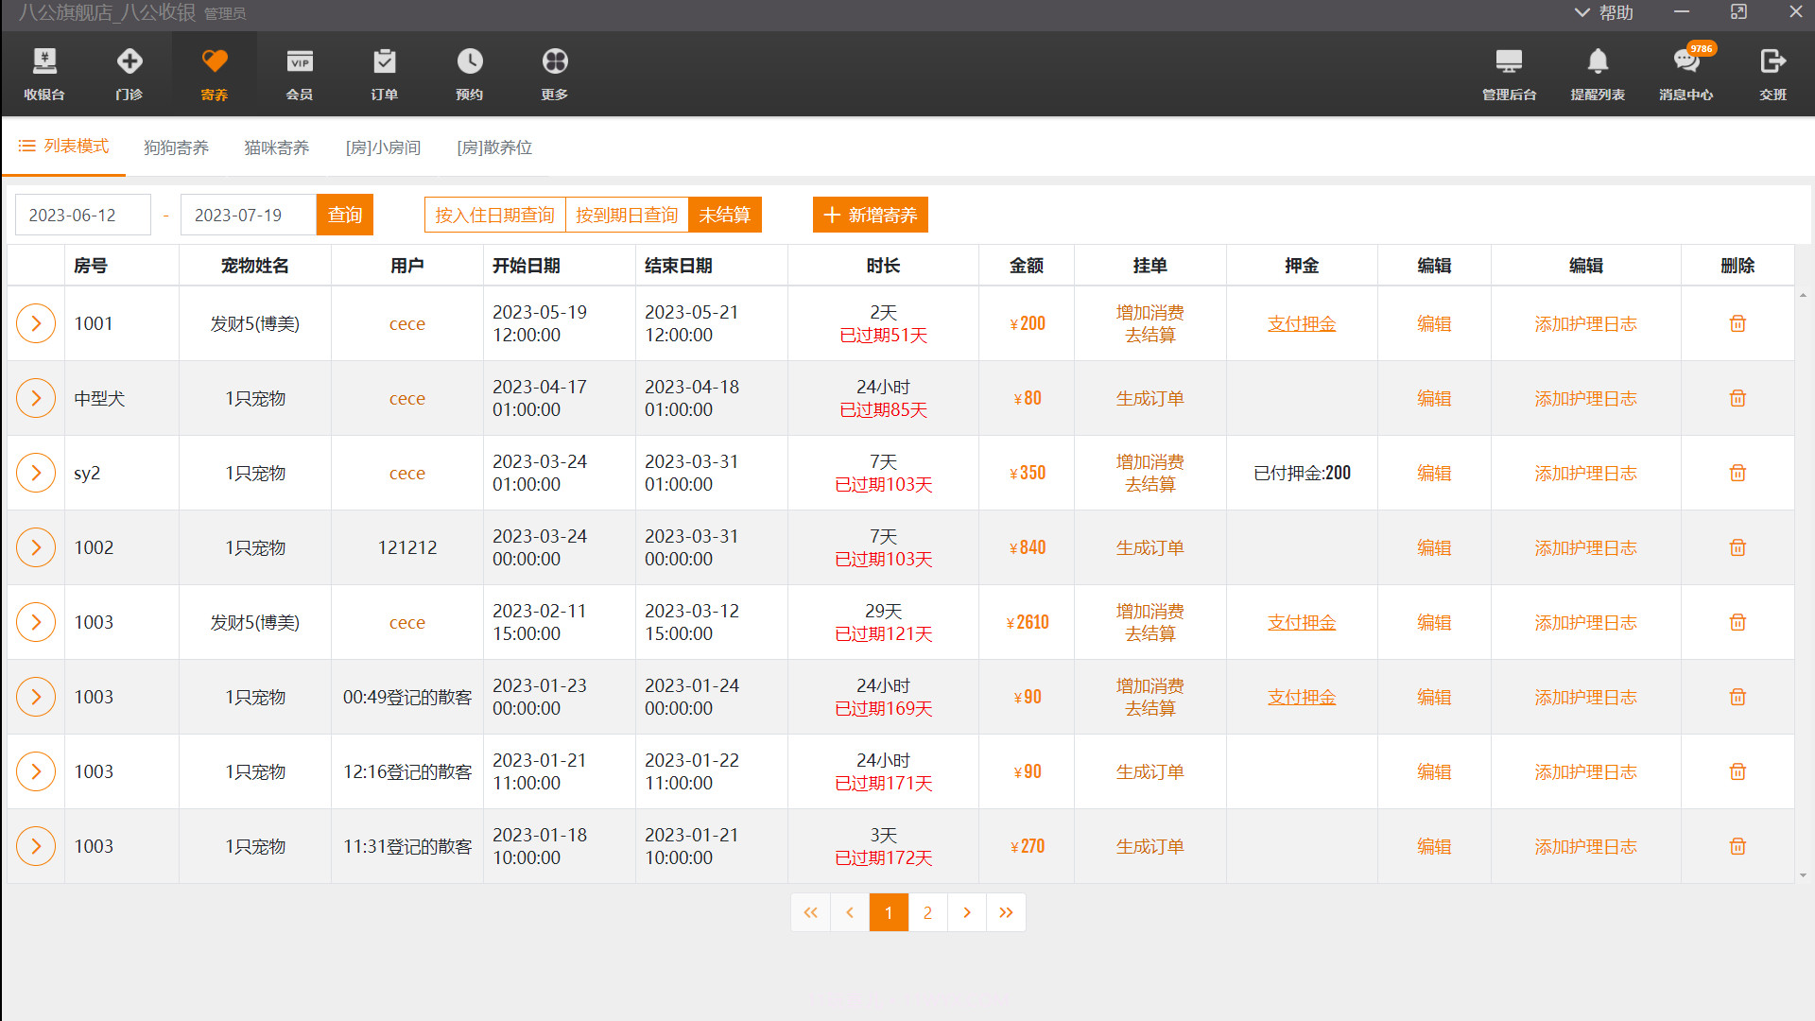Viewport: 1815px width, 1021px height.
Task: Expand the sy2 boarding record row
Action: tap(36, 473)
